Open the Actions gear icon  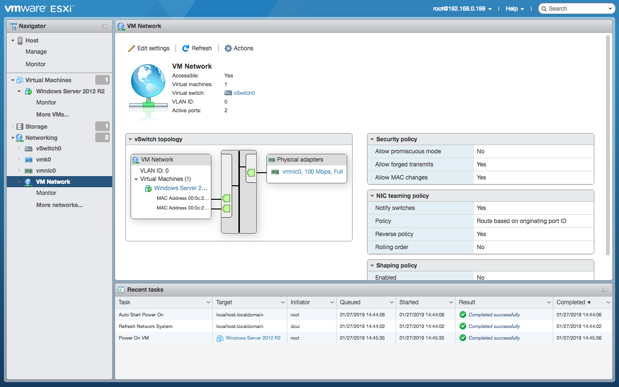point(228,48)
